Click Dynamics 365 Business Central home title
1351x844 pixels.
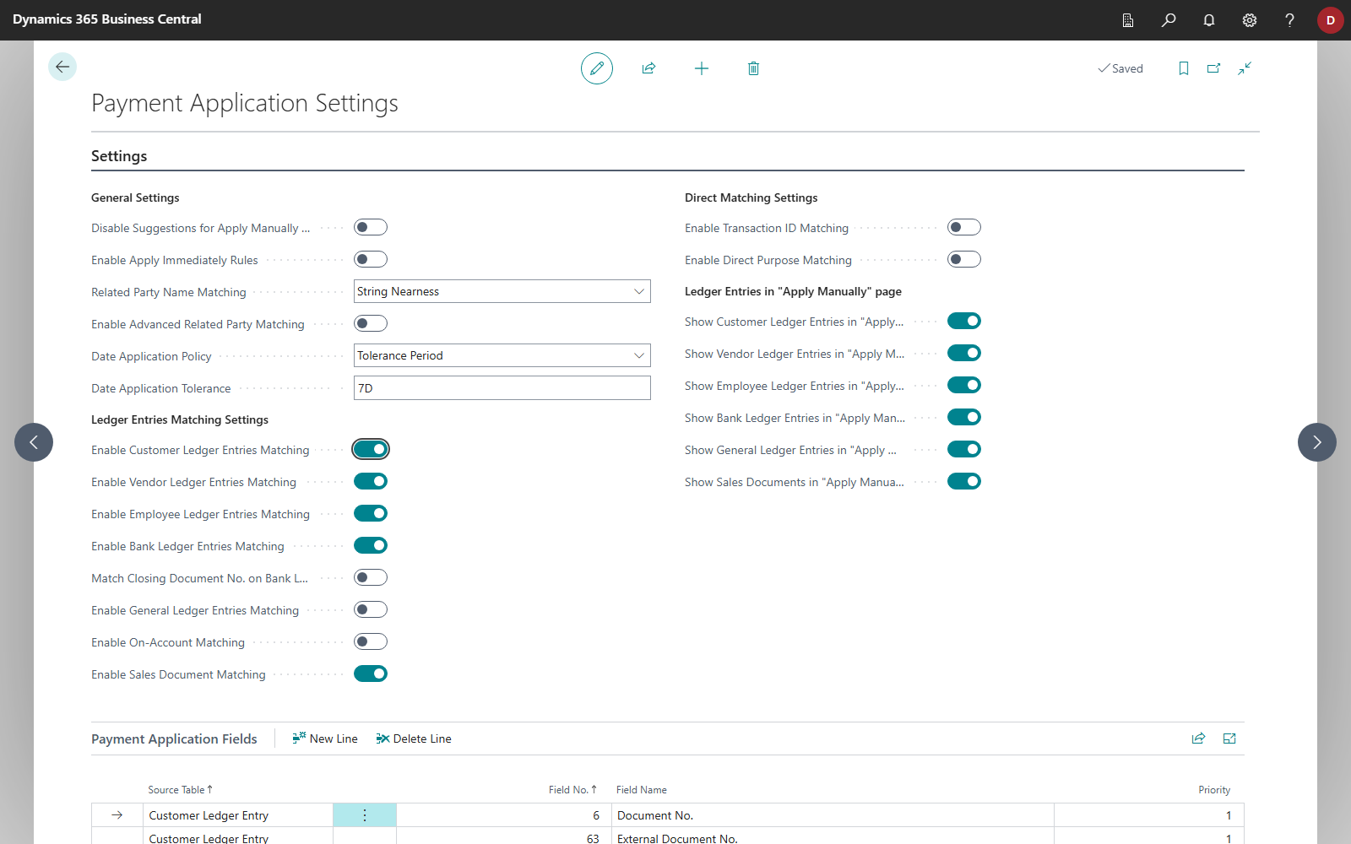click(107, 19)
